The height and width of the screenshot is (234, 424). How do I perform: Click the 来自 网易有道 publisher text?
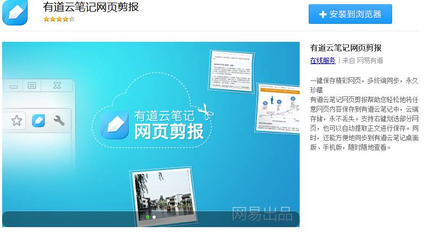362,61
